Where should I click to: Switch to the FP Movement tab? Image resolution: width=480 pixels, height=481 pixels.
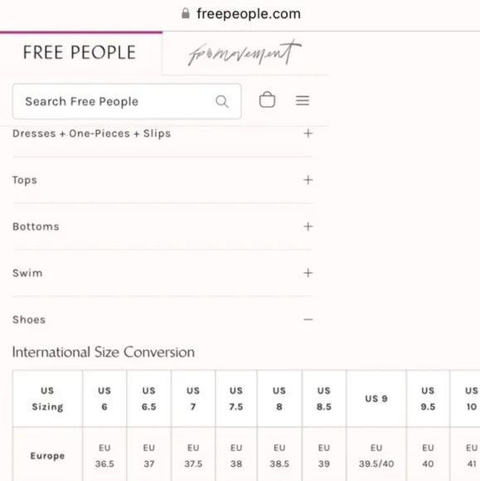(x=245, y=53)
